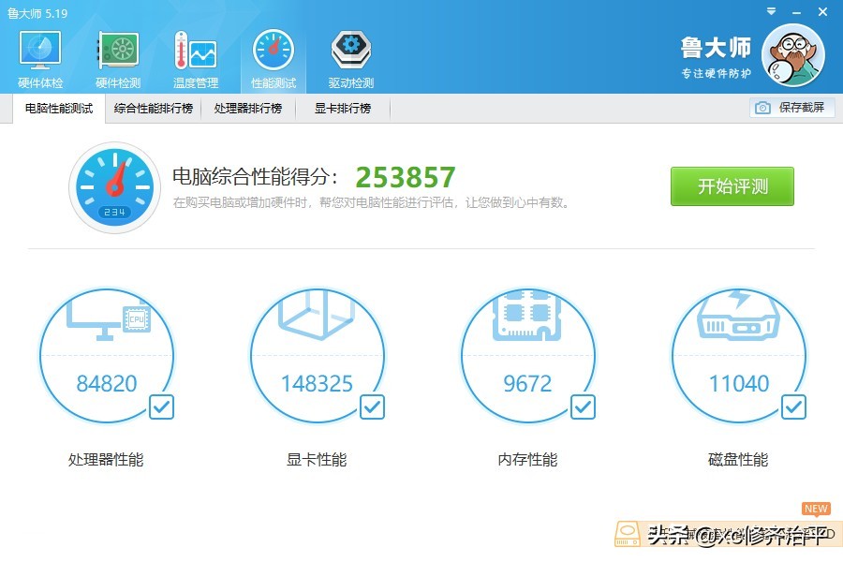Open the main menu dropdown arrow
Screen dimensions: 843x562
[x=770, y=12]
